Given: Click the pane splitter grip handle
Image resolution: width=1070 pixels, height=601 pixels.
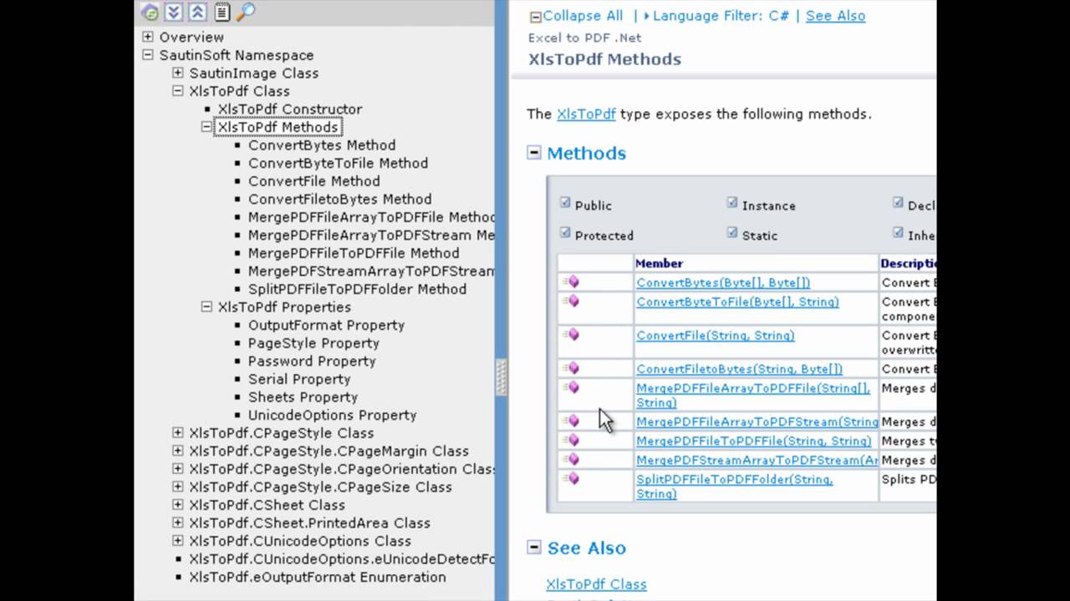Looking at the screenshot, I should tap(502, 377).
